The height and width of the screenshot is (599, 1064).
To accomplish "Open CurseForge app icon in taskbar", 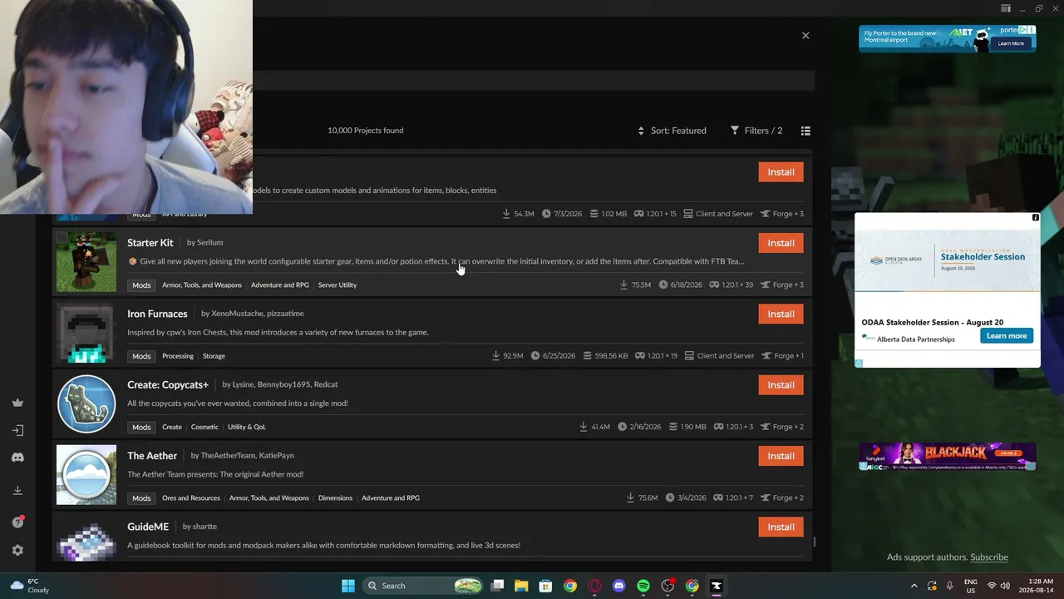I will pyautogui.click(x=717, y=586).
